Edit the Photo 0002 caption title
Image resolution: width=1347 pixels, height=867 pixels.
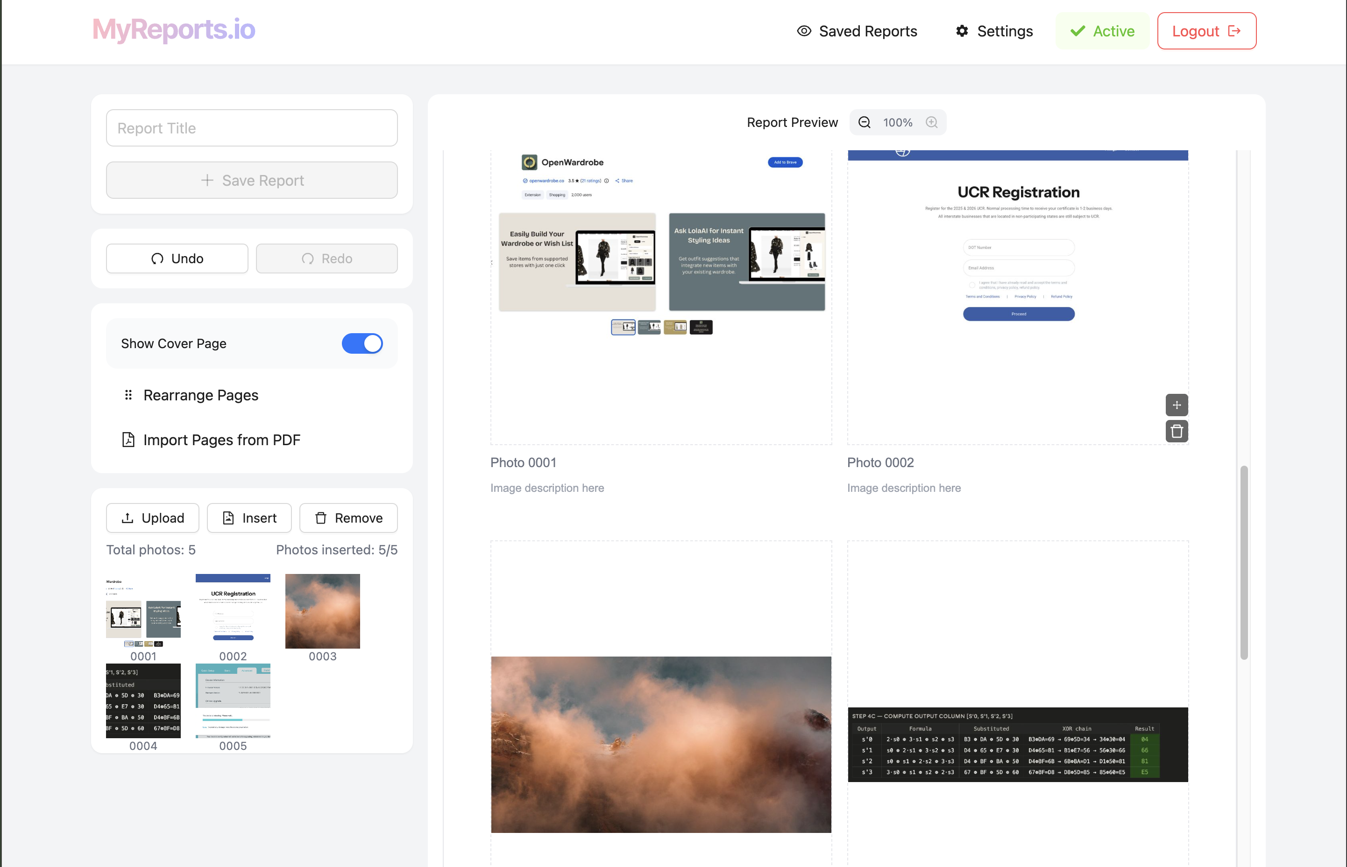click(x=880, y=463)
